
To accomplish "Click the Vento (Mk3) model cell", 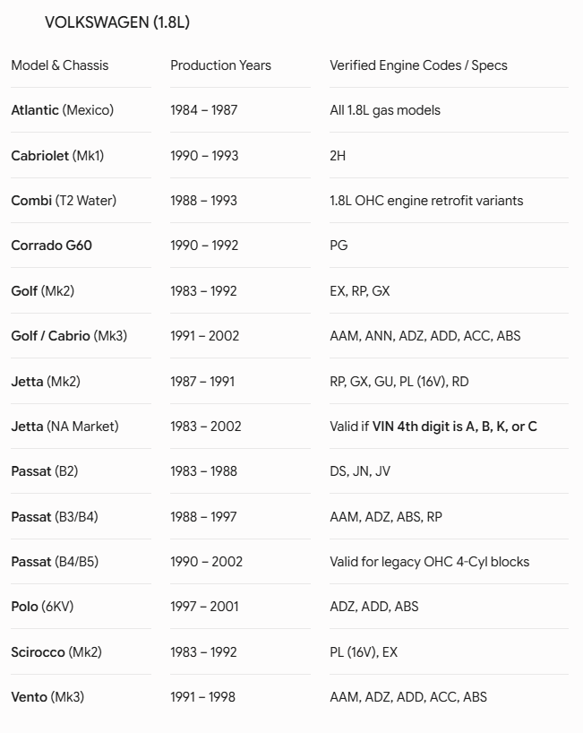I will 47,697.
